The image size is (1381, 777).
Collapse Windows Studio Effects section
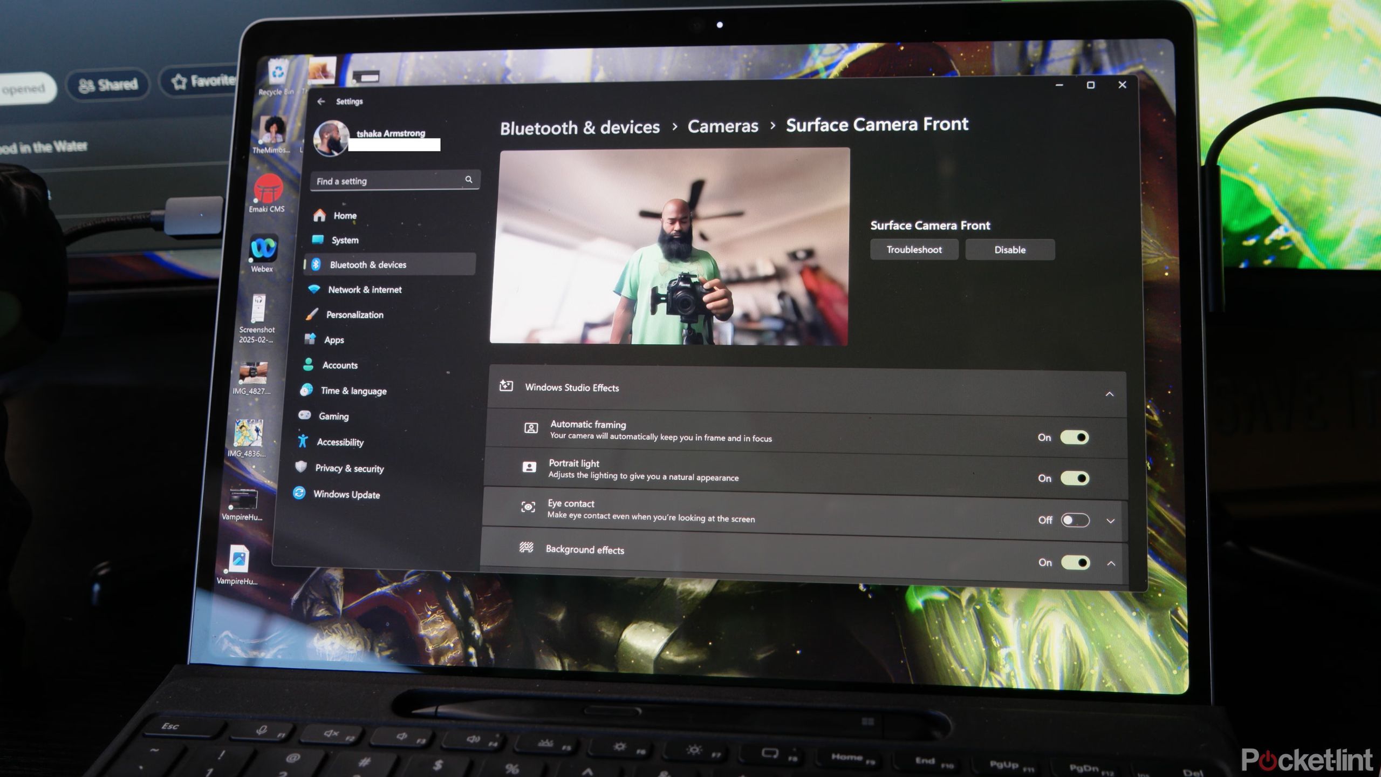click(1109, 394)
